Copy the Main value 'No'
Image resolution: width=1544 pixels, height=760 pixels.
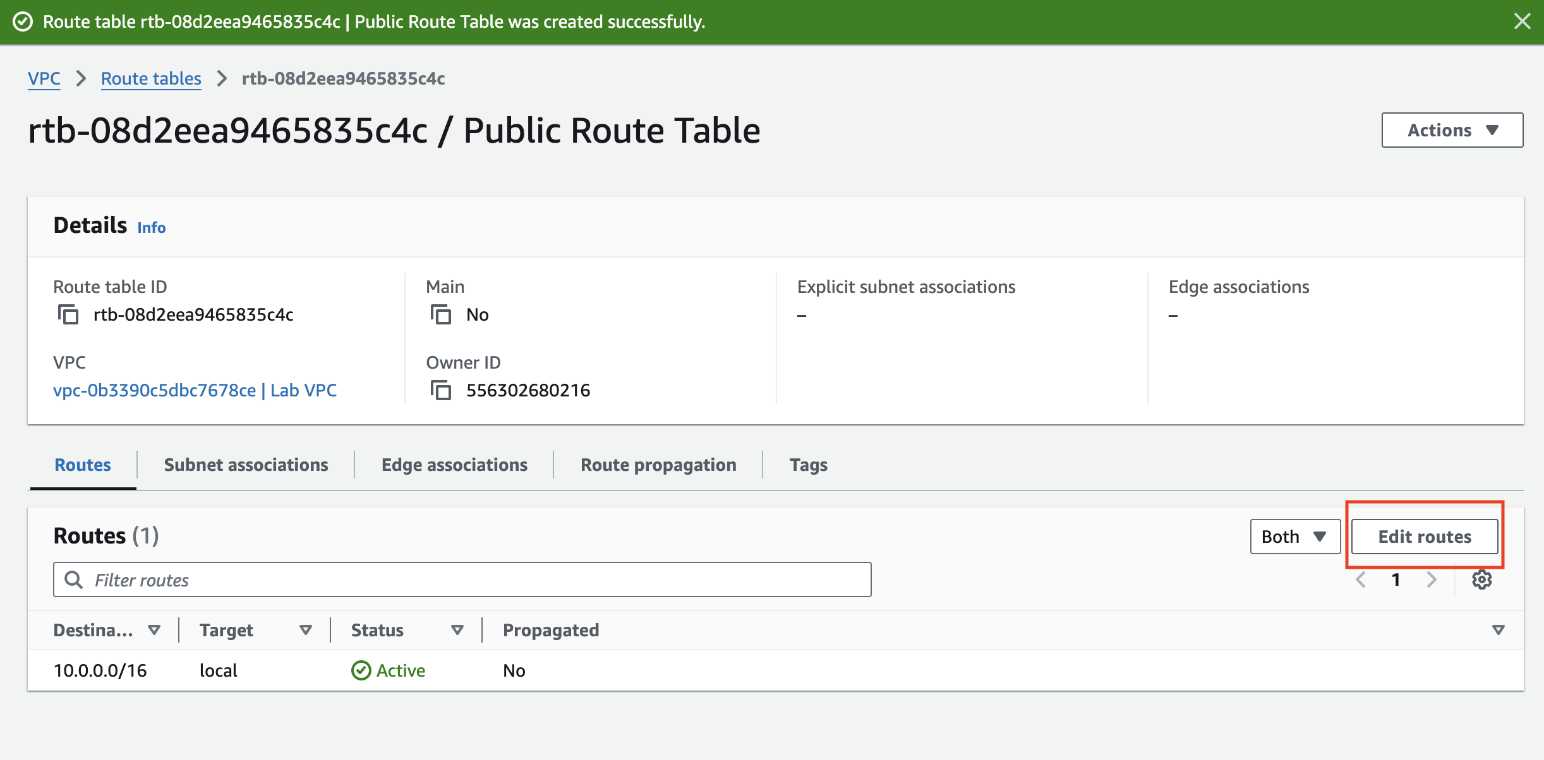tap(440, 314)
